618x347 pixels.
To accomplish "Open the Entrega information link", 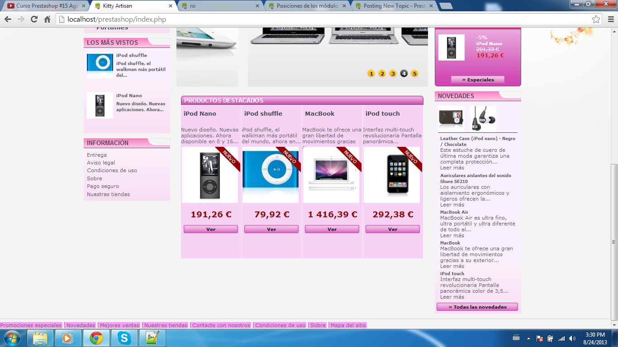I will click(97, 155).
